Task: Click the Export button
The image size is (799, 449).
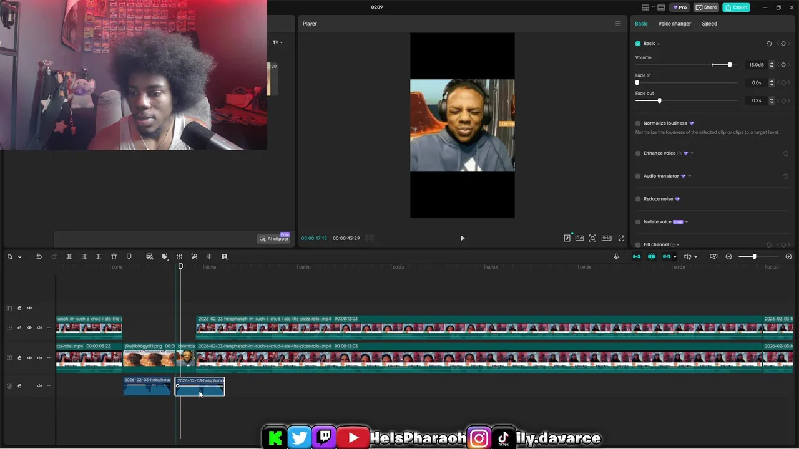Action: (736, 7)
